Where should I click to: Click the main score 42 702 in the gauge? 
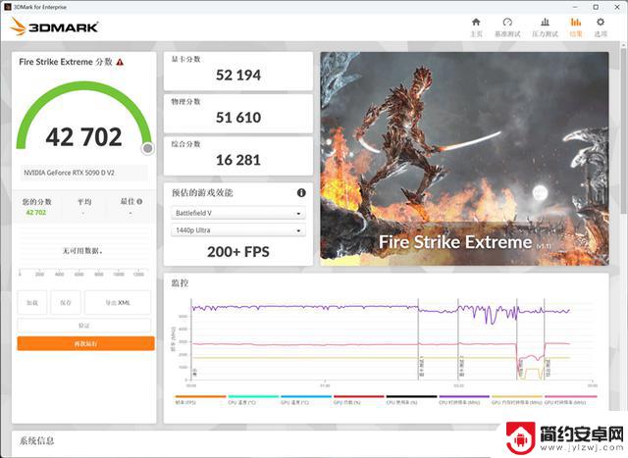pos(83,137)
